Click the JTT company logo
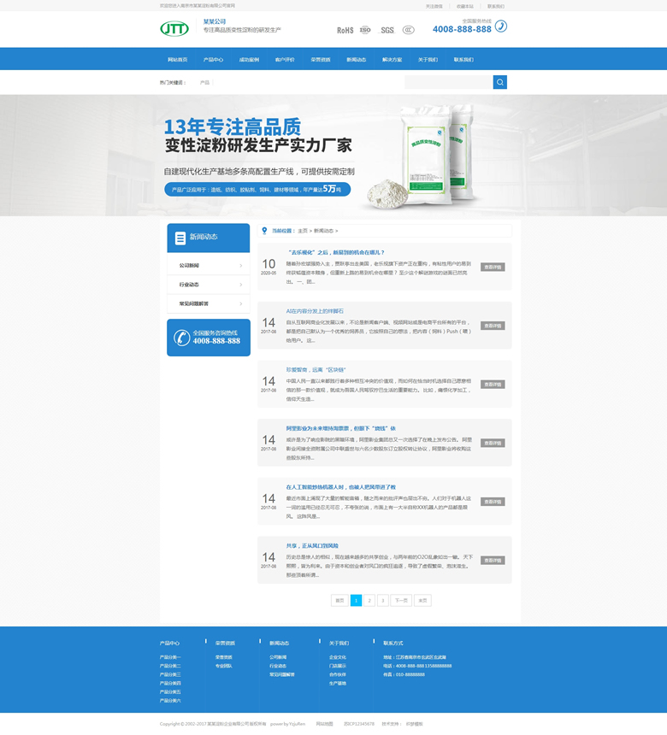 174,29
